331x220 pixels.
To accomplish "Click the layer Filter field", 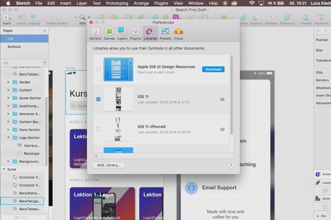I will pos(24,217).
